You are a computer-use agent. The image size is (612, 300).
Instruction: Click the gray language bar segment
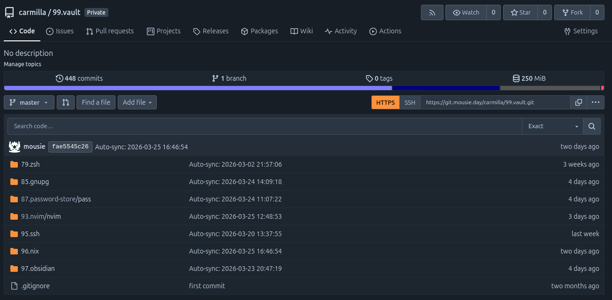(x=551, y=88)
